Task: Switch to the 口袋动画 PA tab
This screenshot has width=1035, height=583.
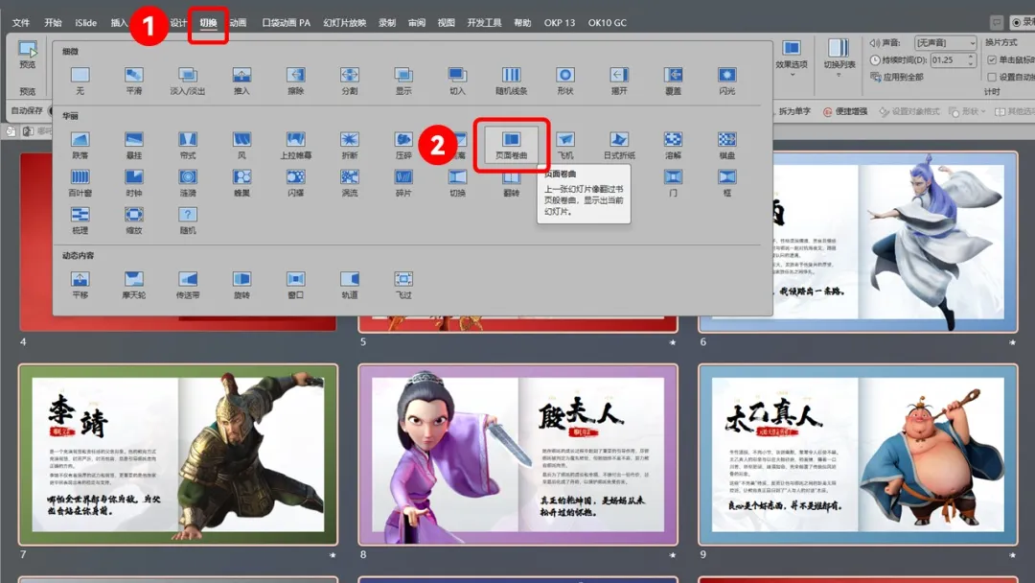Action: (x=286, y=22)
